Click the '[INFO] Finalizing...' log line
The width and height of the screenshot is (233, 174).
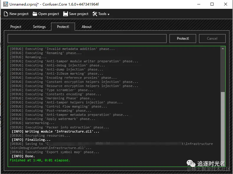tap(31, 140)
